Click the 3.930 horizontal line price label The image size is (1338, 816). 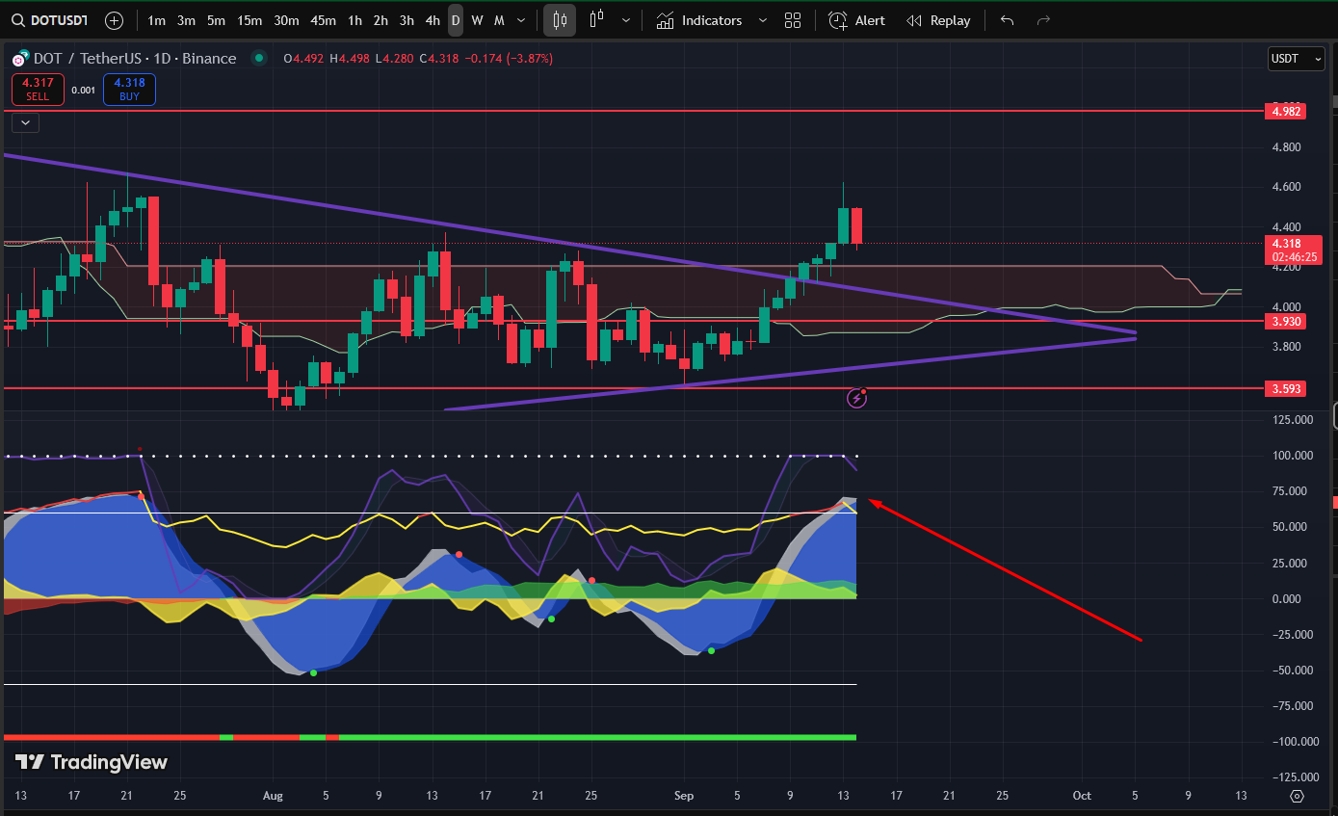(1287, 321)
